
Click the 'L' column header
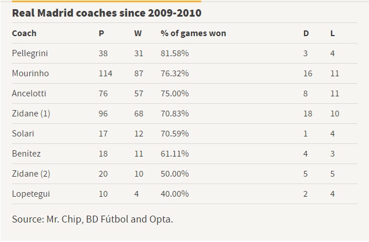[x=333, y=33]
